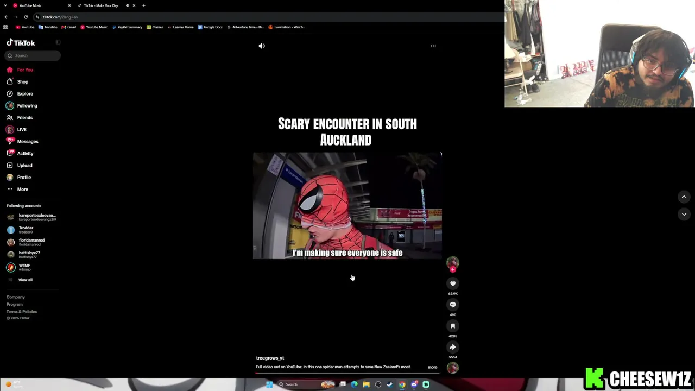The width and height of the screenshot is (695, 391).
Task: Click the TikTok search field
Action: [33, 55]
